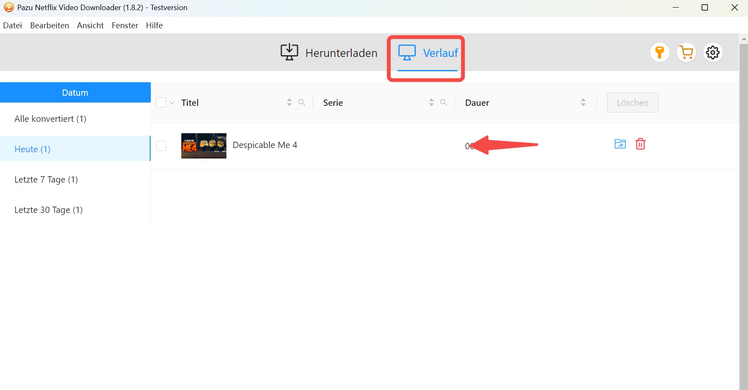Screen dimensions: 748x390
Task: Click the Despicable Me 4 thumbnail
Action: point(204,146)
